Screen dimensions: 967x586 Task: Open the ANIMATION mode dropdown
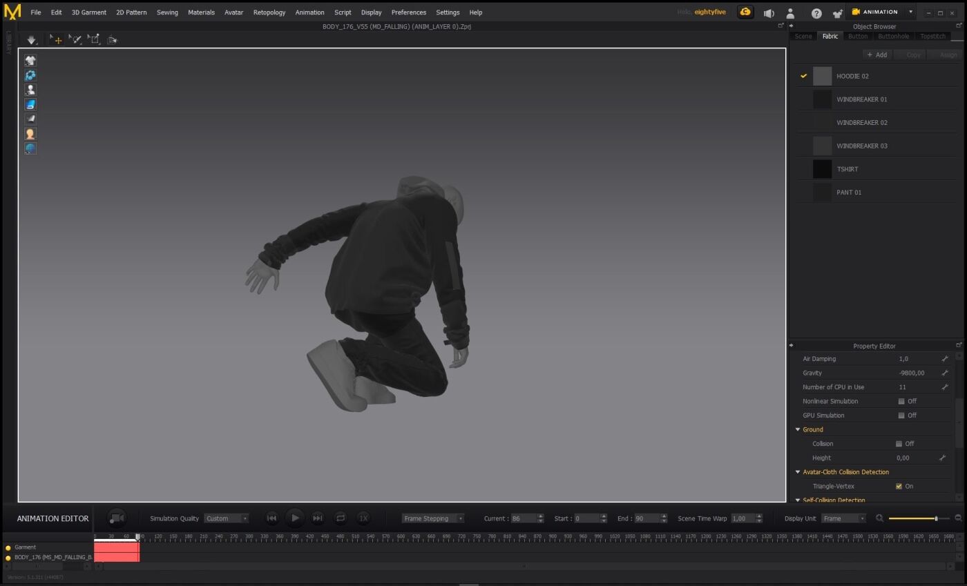(x=910, y=12)
